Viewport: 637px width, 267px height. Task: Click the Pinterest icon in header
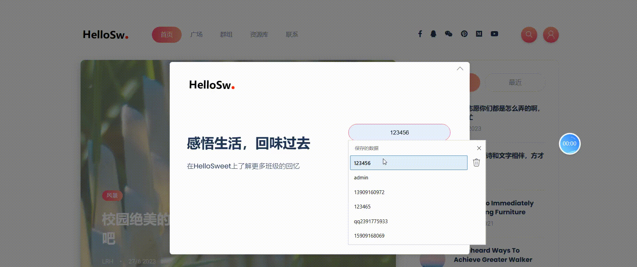click(464, 34)
